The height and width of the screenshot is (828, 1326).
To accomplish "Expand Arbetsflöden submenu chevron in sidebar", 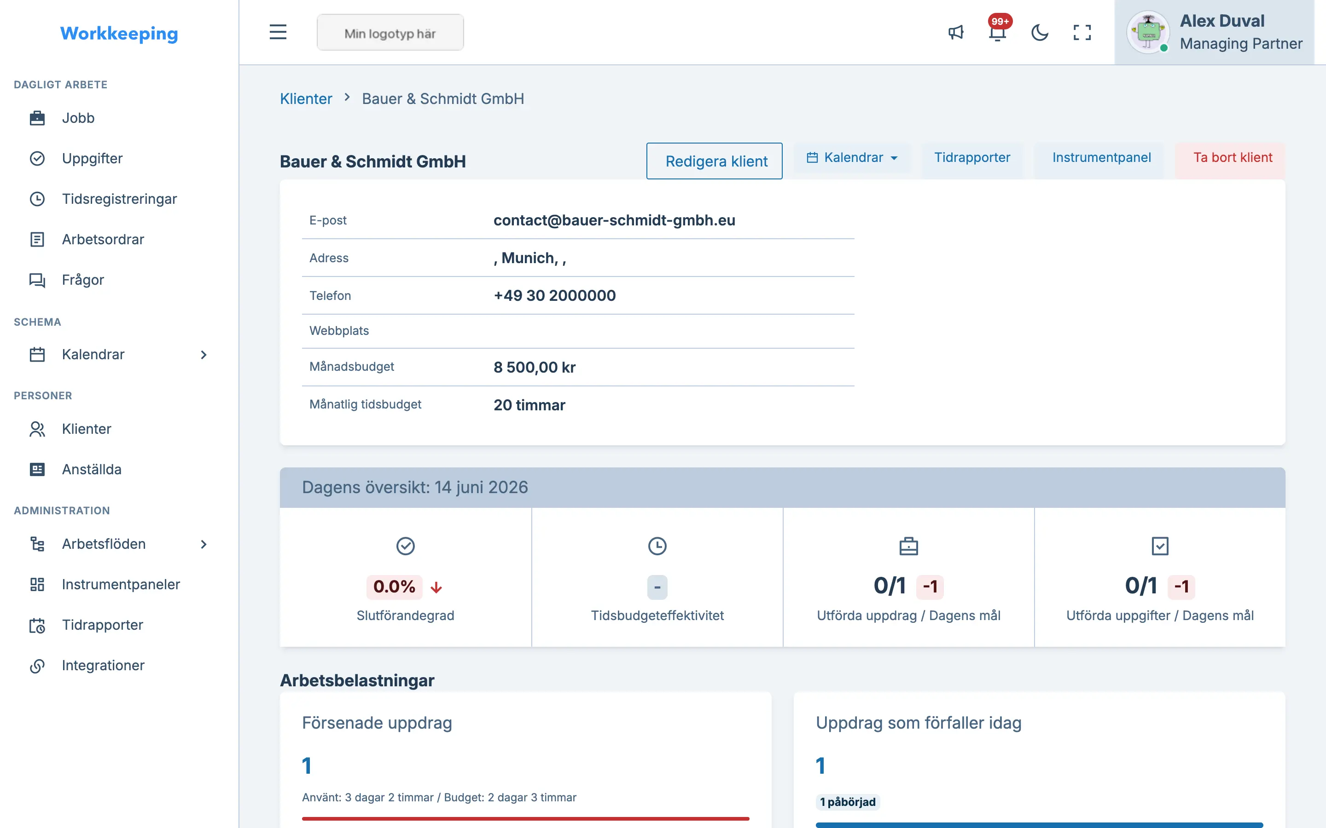I will pyautogui.click(x=204, y=544).
